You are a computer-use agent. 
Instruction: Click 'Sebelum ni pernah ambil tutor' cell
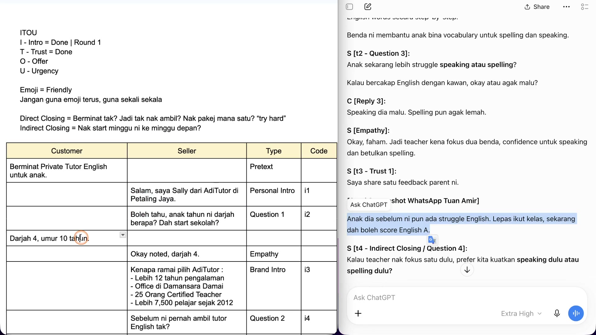[x=187, y=322]
